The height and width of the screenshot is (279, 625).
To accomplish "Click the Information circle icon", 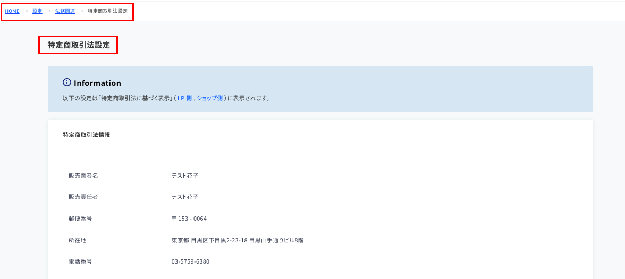I will tap(67, 83).
